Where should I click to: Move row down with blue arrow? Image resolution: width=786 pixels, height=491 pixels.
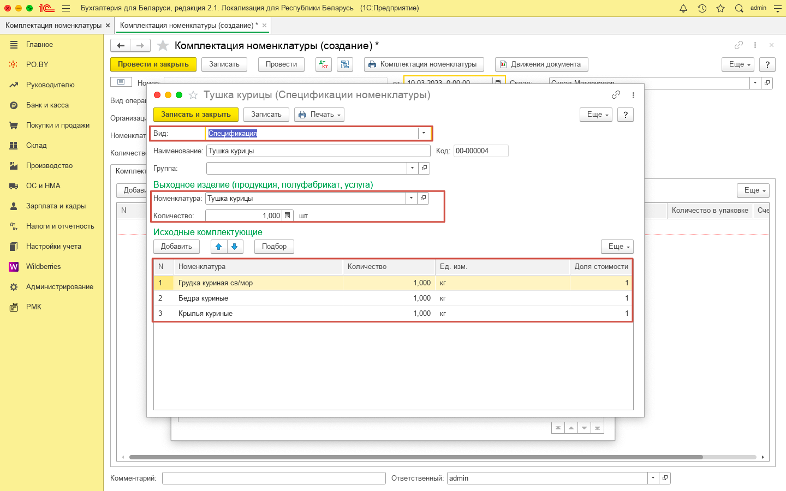pyautogui.click(x=235, y=247)
